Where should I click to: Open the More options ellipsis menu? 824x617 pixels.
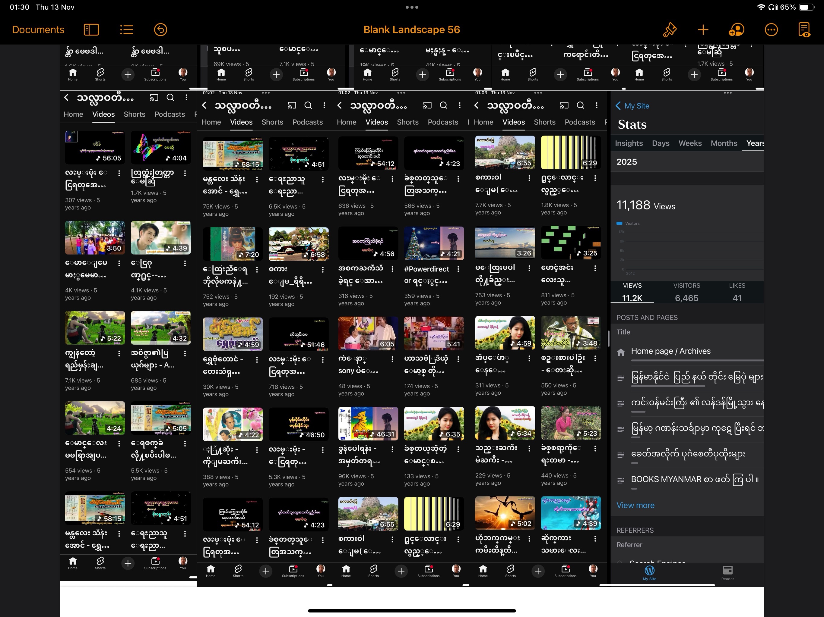771,30
